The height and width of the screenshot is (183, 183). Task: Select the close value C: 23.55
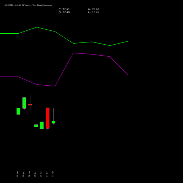(64, 9)
